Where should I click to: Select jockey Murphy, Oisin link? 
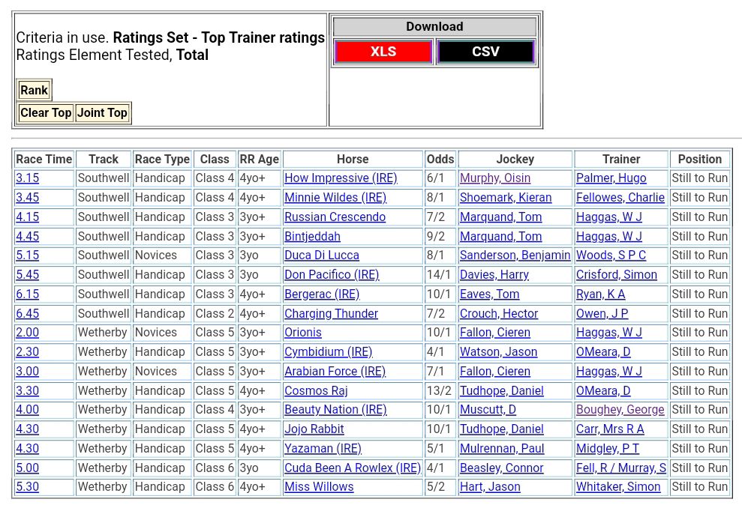495,178
